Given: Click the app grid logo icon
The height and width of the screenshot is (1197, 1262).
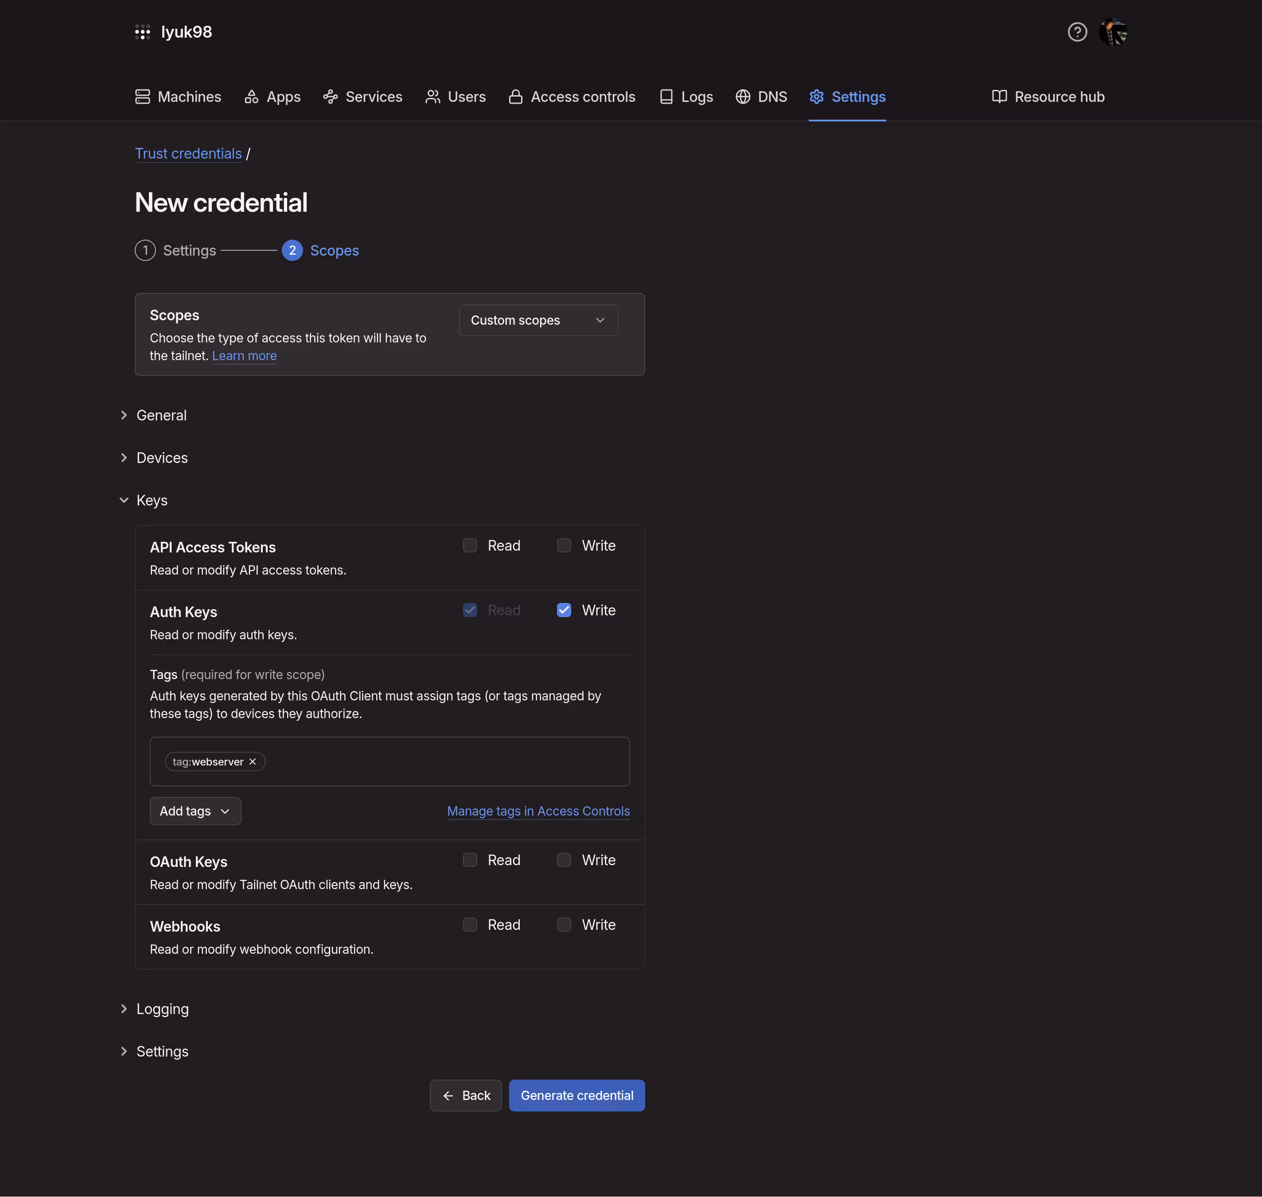Looking at the screenshot, I should (x=142, y=32).
